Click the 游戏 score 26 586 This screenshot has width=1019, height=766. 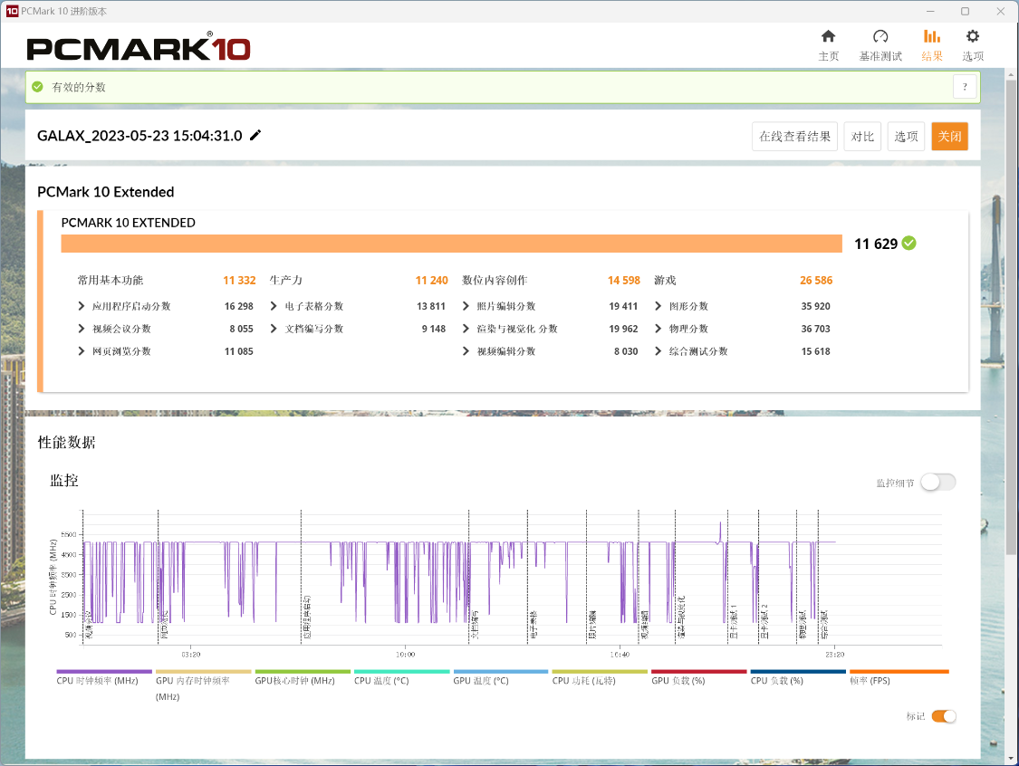point(815,281)
